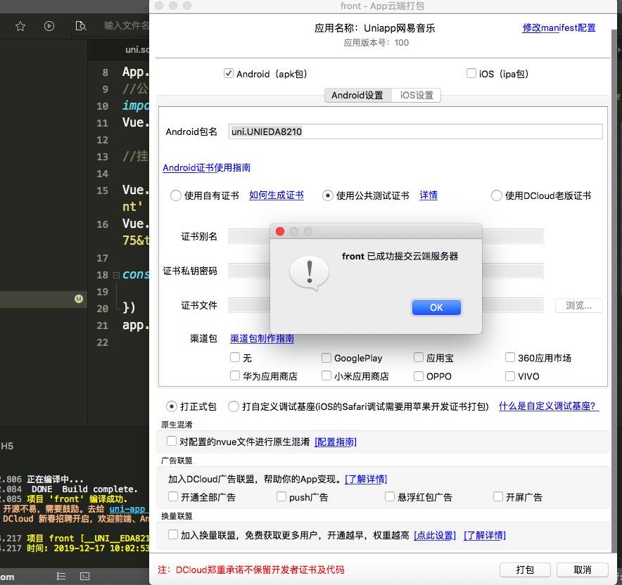622x585 pixels.
Task: Open the 修改manifest配置 link
Action: (x=559, y=28)
